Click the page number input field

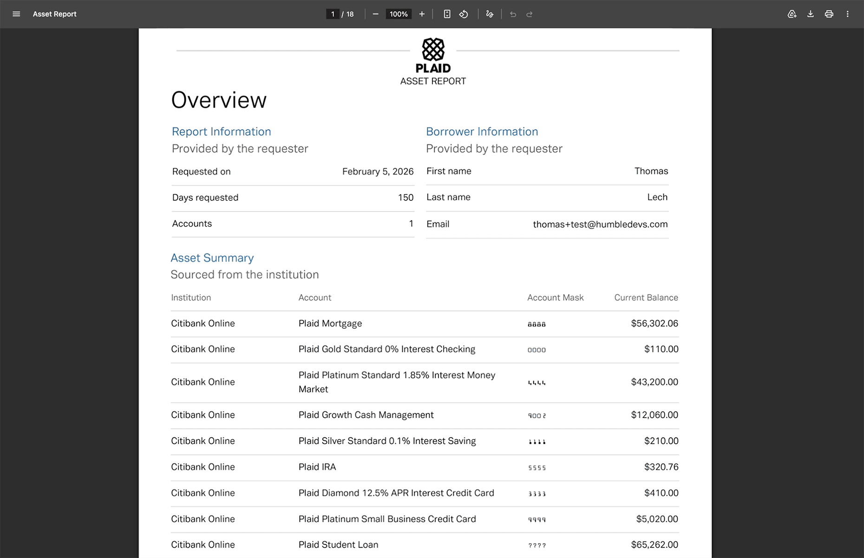[333, 14]
